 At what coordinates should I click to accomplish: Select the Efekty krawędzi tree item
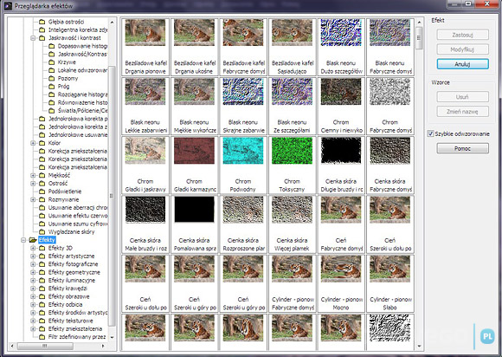[x=68, y=289]
